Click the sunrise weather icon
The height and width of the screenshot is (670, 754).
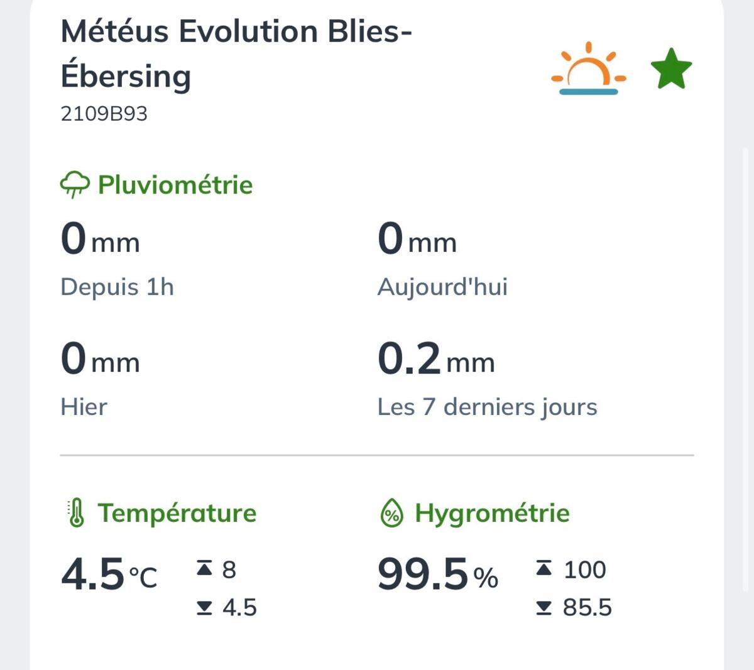point(589,68)
